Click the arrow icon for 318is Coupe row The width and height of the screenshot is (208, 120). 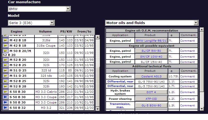(x=5, y=46)
